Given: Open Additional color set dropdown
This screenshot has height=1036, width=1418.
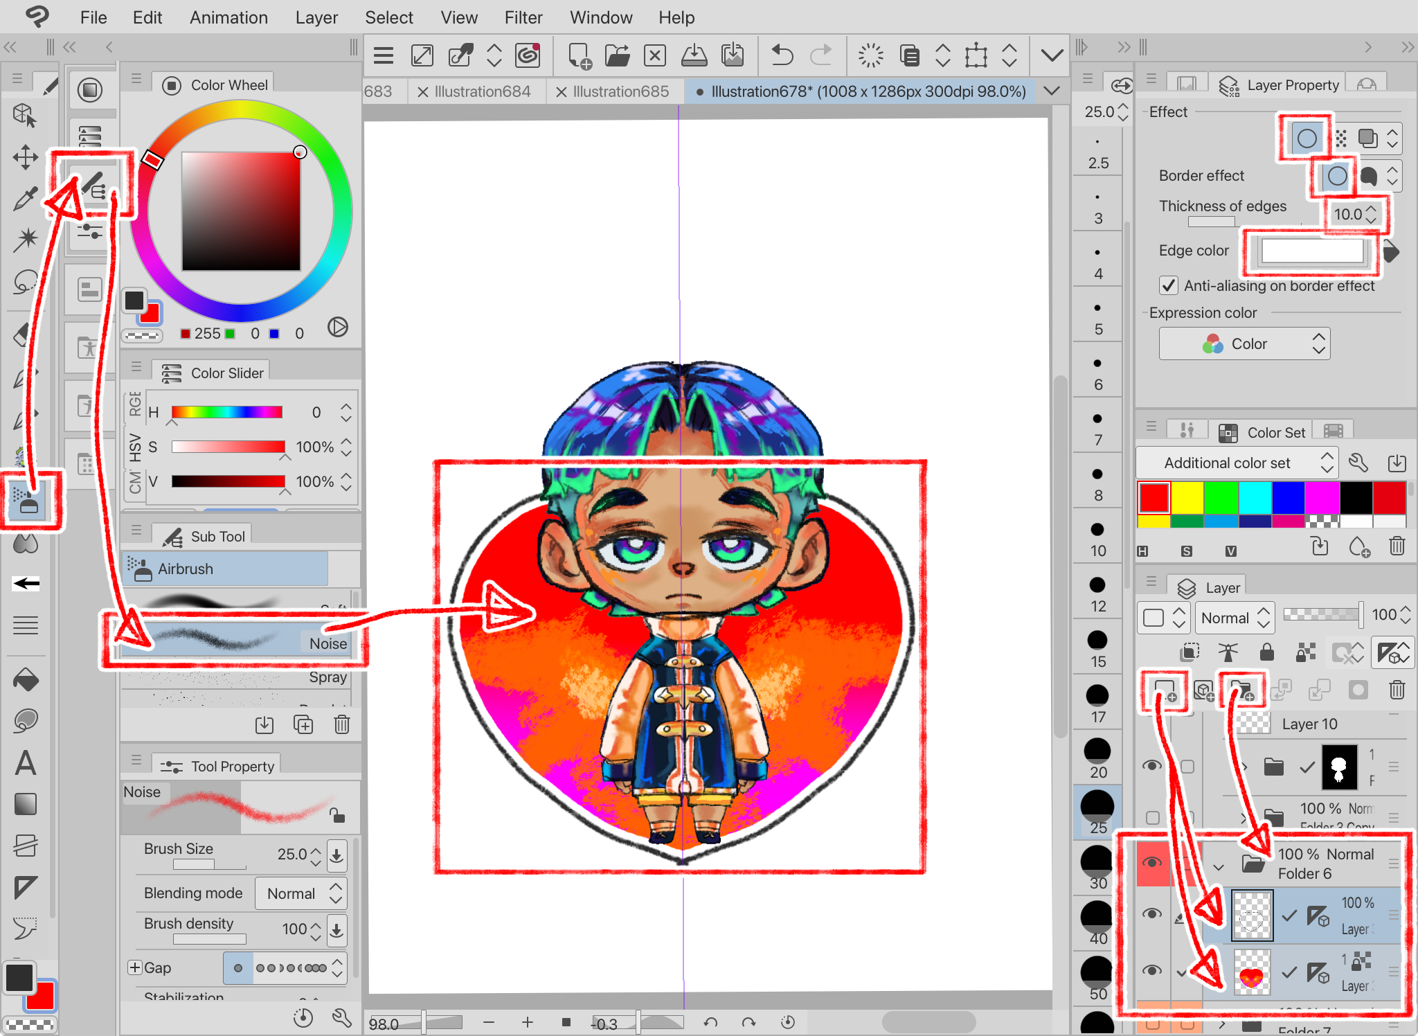Looking at the screenshot, I should pyautogui.click(x=1237, y=463).
